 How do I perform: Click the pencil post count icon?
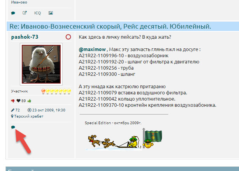(x=13, y=110)
